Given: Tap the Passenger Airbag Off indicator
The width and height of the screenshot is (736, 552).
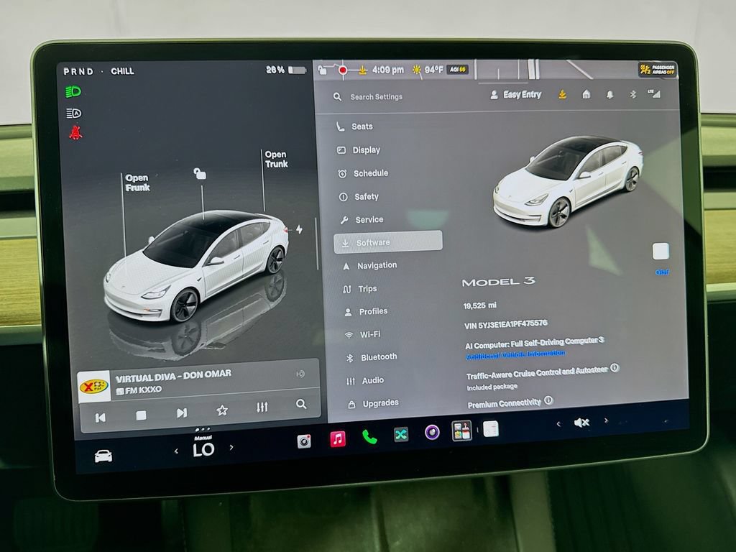Looking at the screenshot, I should pos(657,70).
